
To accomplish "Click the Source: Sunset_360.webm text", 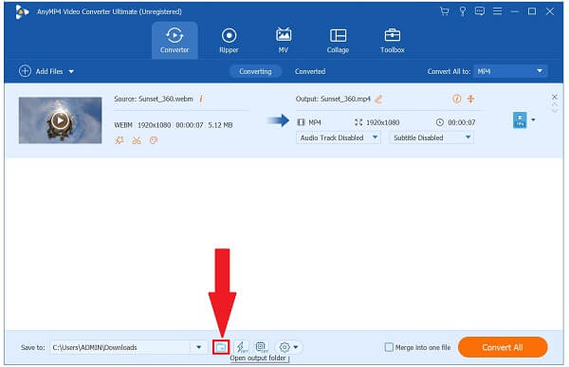I will click(154, 99).
